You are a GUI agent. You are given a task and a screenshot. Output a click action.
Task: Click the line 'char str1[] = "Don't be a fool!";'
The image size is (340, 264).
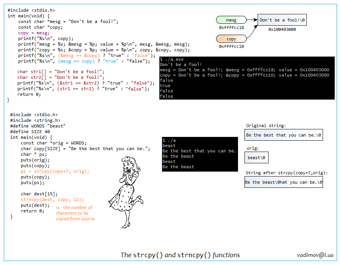[x=61, y=72]
